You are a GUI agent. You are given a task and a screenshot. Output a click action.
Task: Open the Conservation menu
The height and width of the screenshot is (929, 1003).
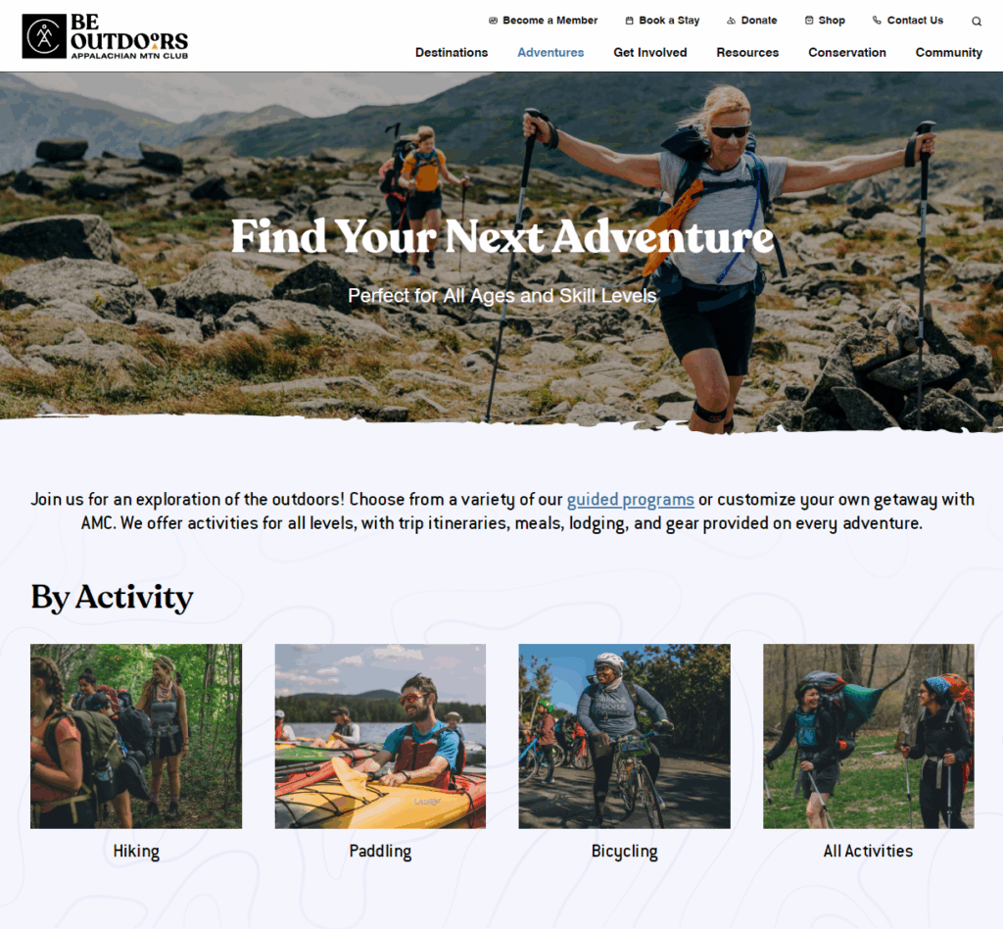847,53
